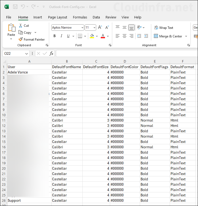Click the Redo arrow icon
This screenshot has height=206, width=198.
[x=33, y=6]
